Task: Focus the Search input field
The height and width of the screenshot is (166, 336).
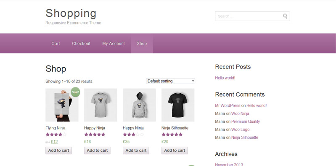Action: click(252, 16)
